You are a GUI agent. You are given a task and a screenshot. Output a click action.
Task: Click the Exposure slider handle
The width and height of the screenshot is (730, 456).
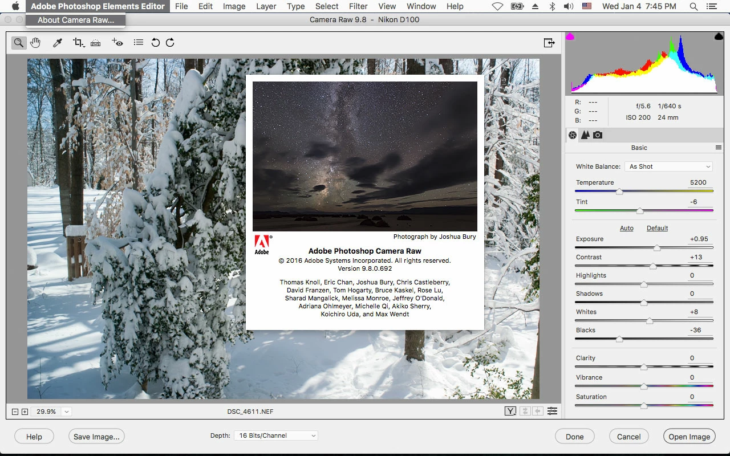coord(657,248)
